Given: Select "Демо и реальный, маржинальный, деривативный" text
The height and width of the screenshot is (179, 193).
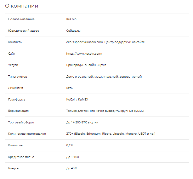Looking at the screenshot, I should [104, 77].
